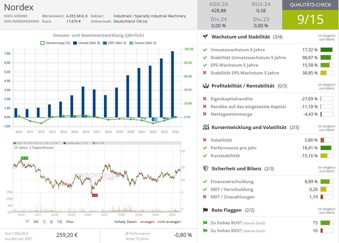Screen dimensions: 339x243
Task: Select the 1T chart timeframe
Action: [x=27, y=222]
